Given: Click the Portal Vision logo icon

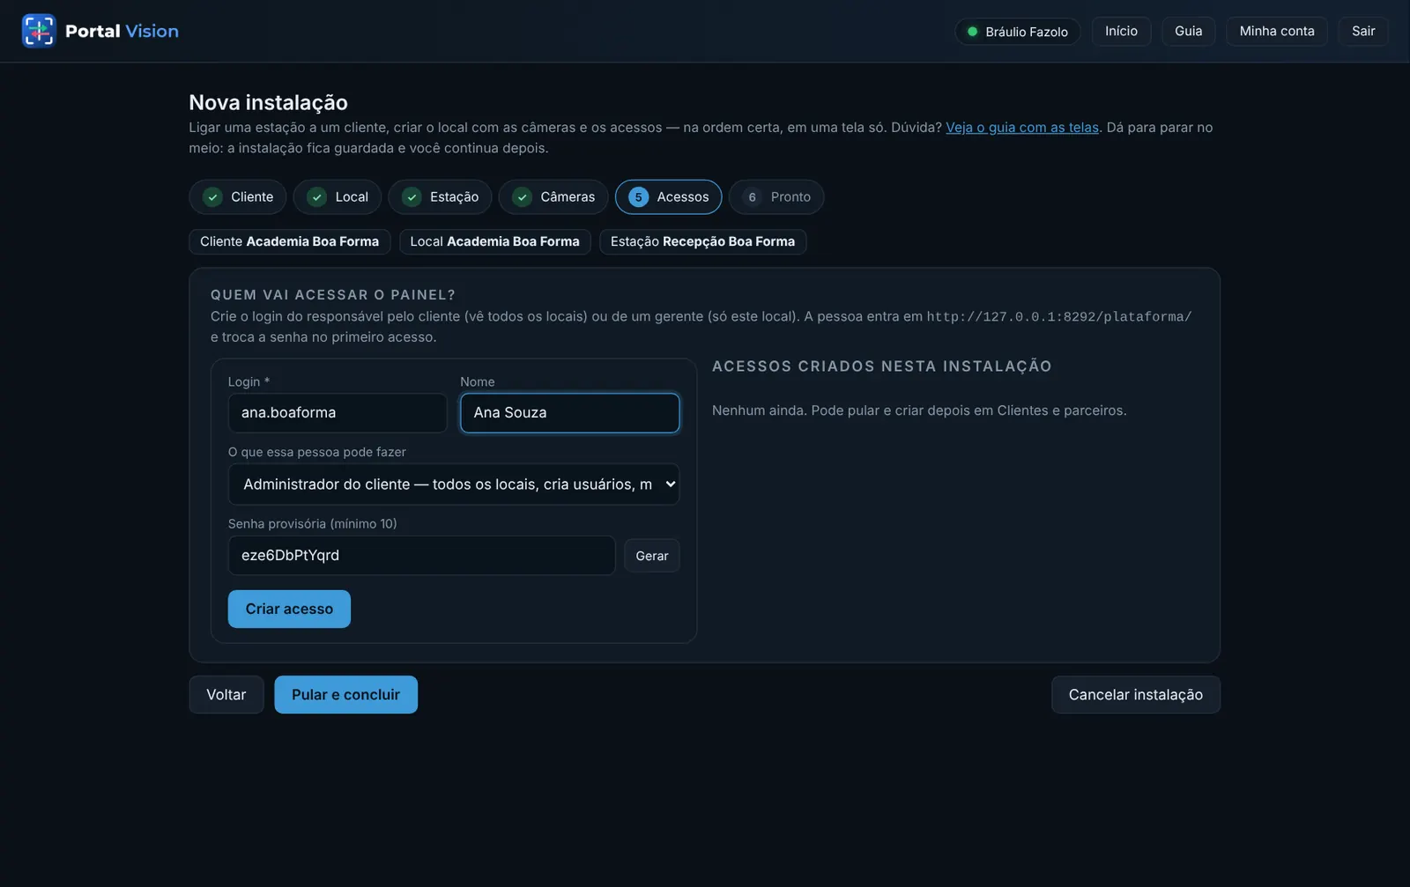Looking at the screenshot, I should pos(39,31).
